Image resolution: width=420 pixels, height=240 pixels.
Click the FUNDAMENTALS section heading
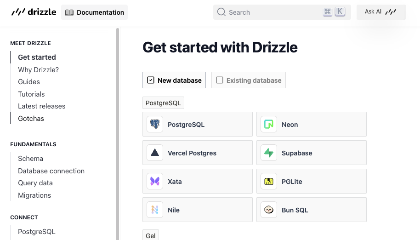coord(33,144)
